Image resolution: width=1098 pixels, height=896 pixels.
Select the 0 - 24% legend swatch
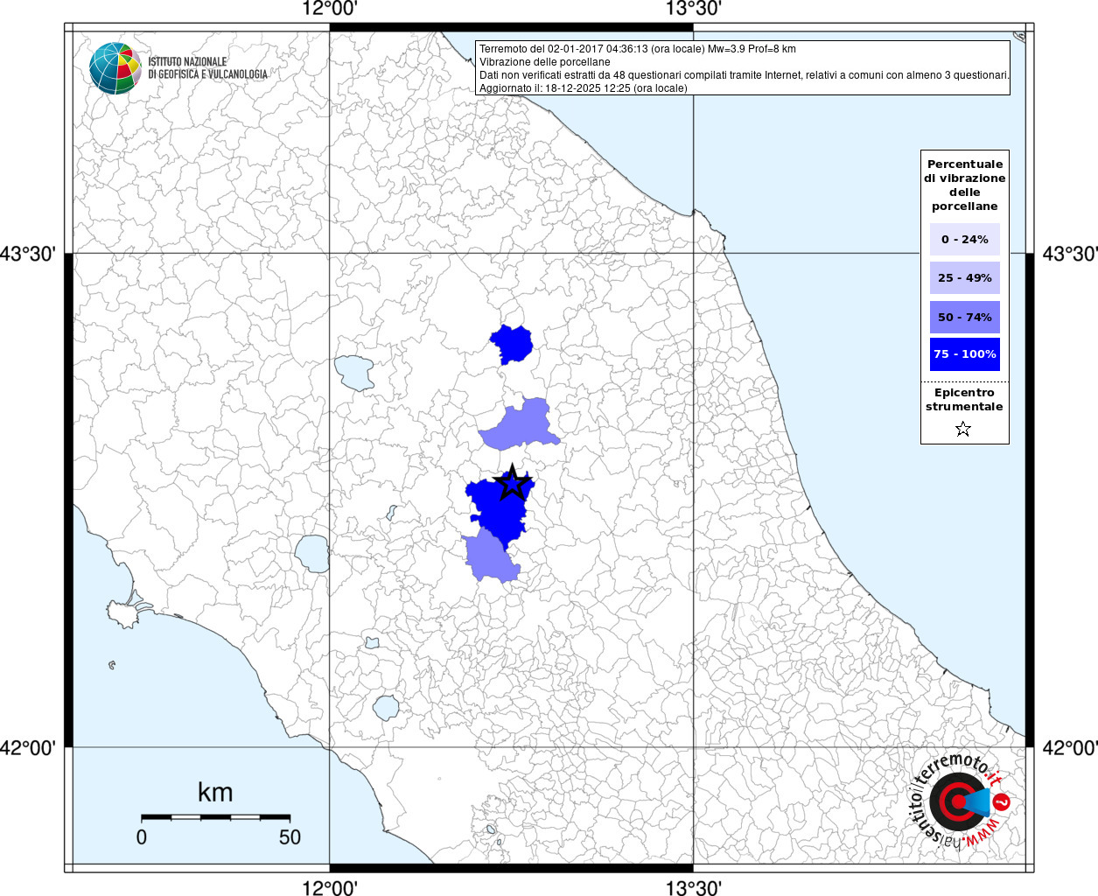[965, 239]
